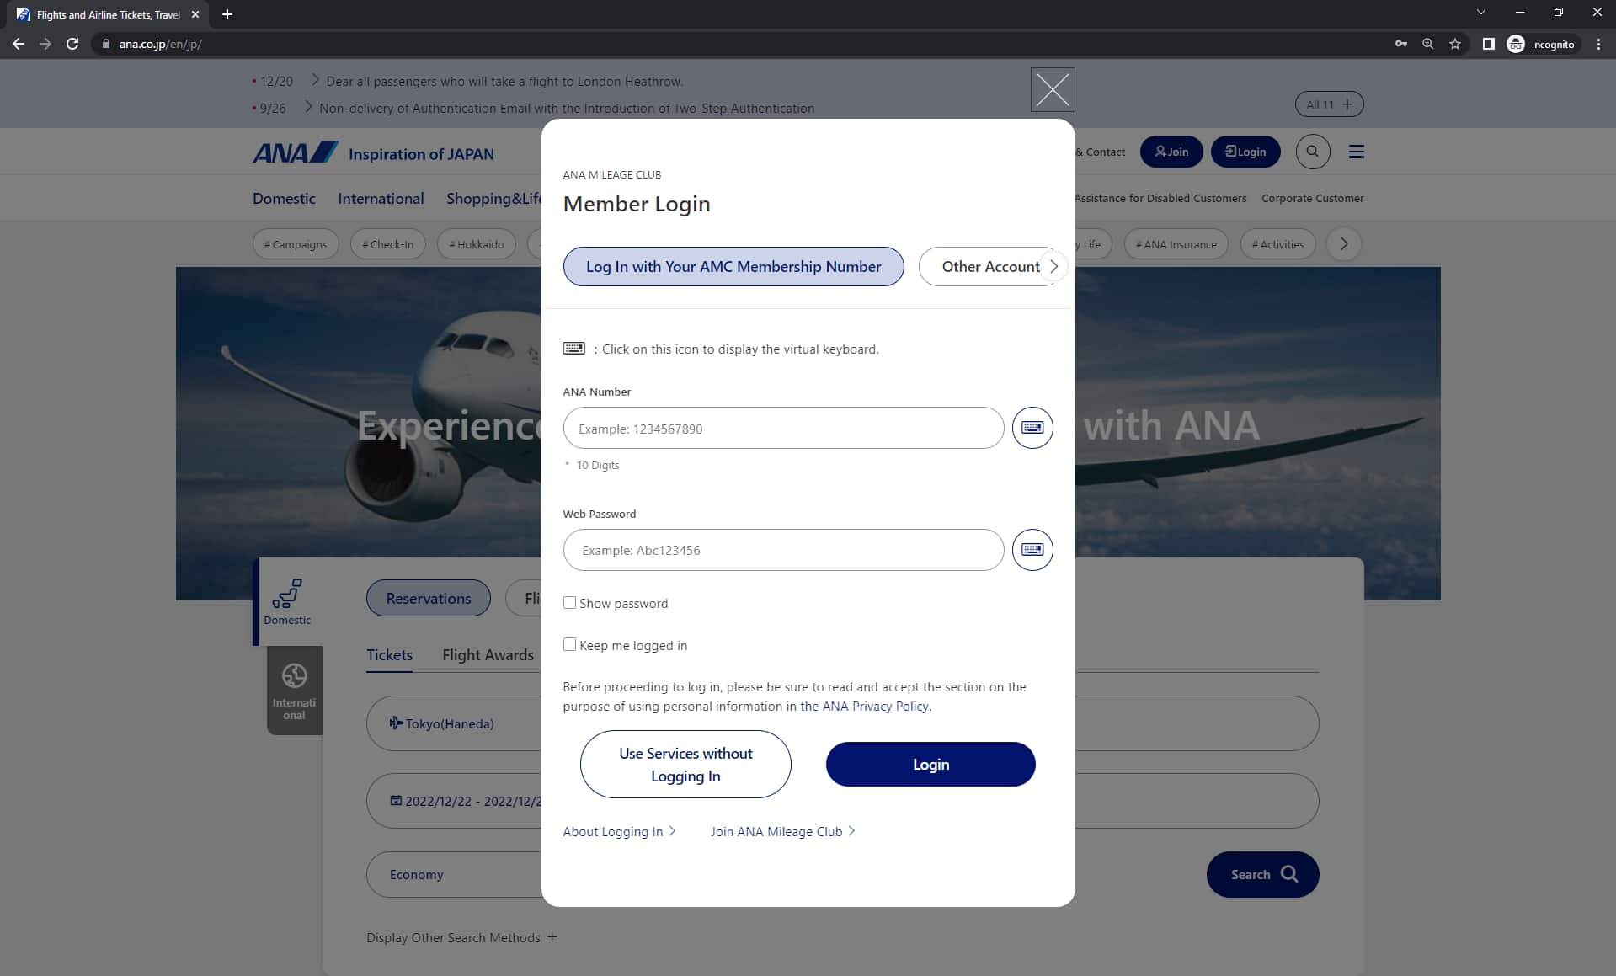This screenshot has width=1616, height=976.
Task: Open virtual keyboard for Web Password field
Action: (x=1032, y=550)
